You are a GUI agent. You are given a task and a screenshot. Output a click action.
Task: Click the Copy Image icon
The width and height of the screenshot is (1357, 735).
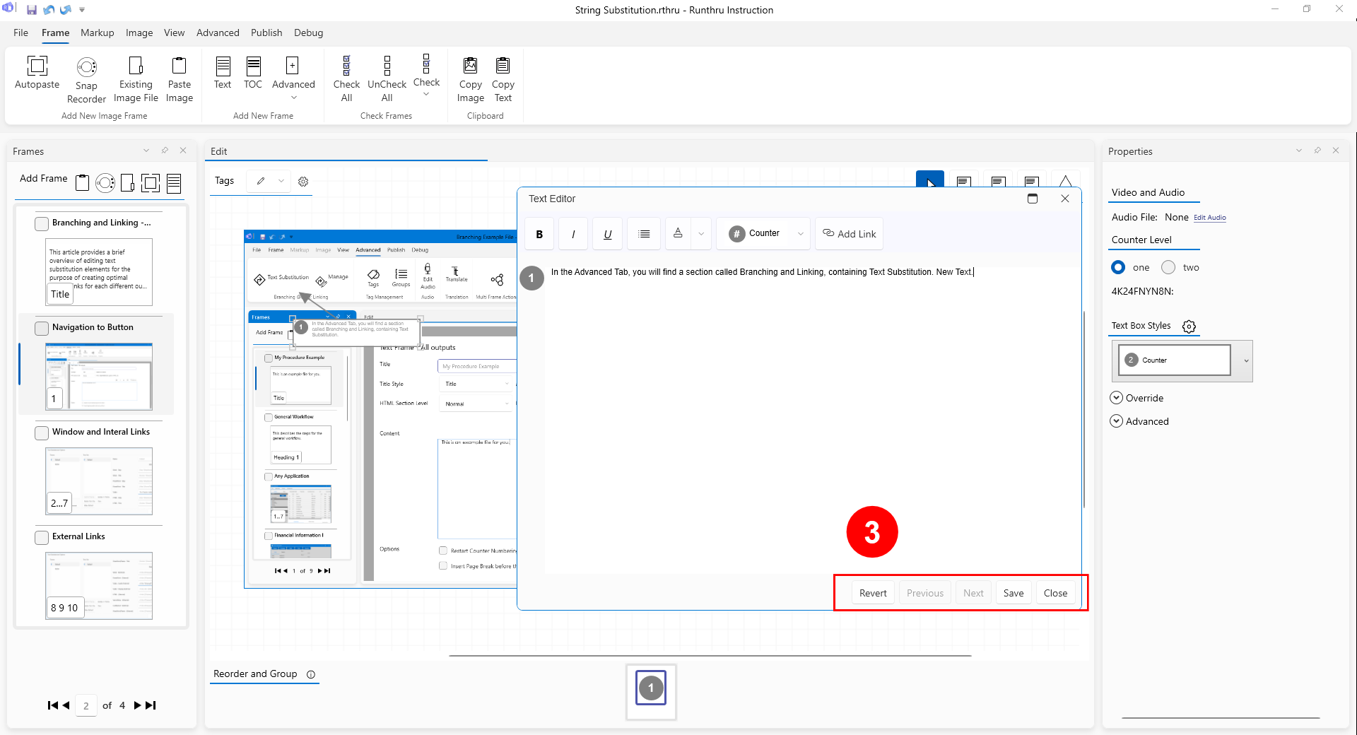[x=470, y=66]
